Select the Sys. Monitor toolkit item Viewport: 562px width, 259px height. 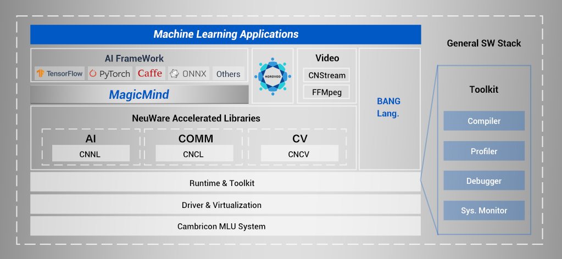pos(484,210)
